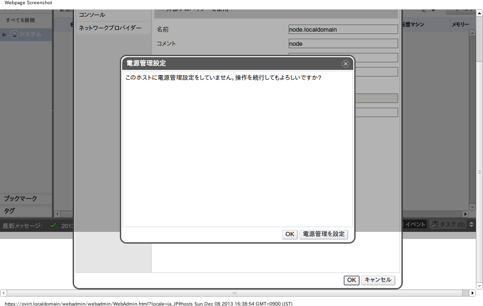Click OK in the 電源管理設定 dialog
The width and height of the screenshot is (483, 306).
click(289, 234)
